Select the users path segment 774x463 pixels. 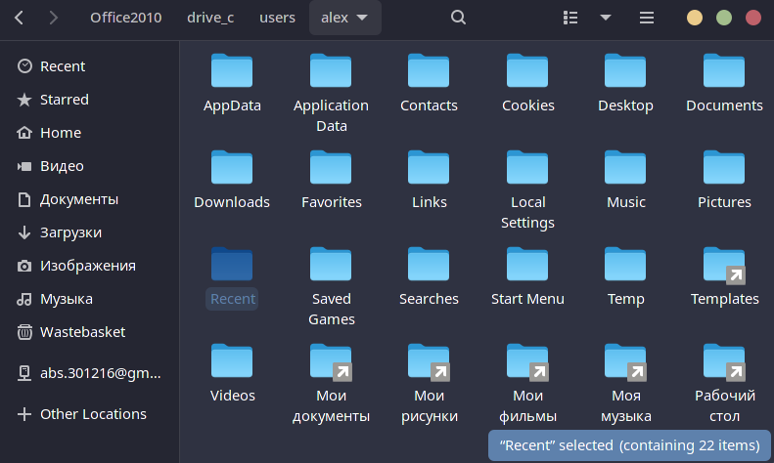[x=277, y=18]
